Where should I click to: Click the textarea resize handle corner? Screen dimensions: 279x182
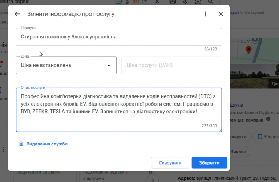(220, 130)
